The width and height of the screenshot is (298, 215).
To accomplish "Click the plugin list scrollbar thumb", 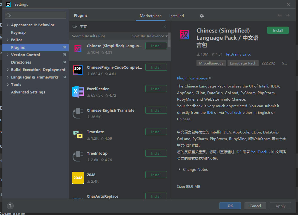I will [169, 40].
